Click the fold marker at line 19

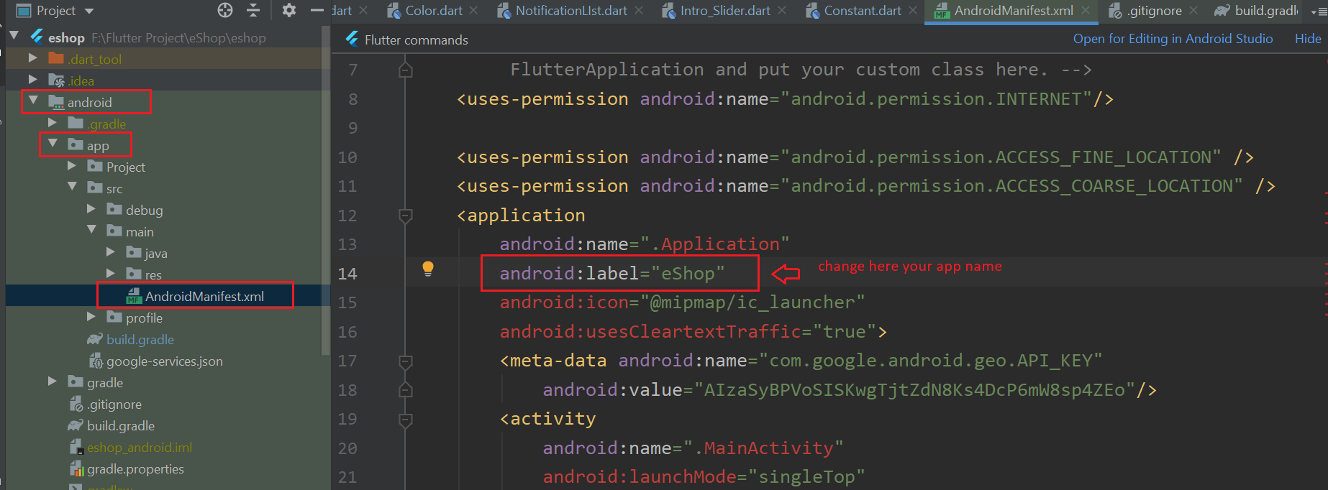coord(406,419)
